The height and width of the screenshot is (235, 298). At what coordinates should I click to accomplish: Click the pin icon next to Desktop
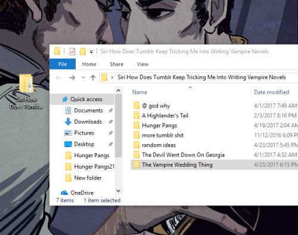click(x=110, y=144)
